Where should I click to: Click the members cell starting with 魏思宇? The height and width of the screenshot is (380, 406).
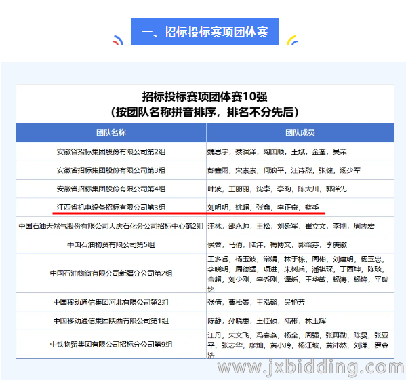[300, 151]
